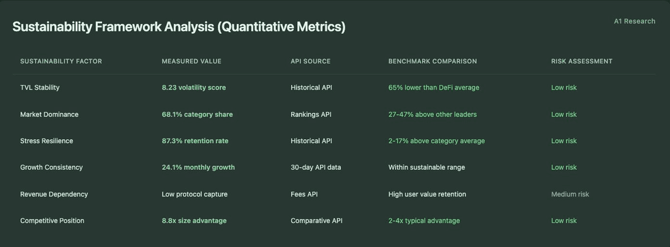Select the Sustainability Factor column header
This screenshot has height=247, width=670.
pos(61,61)
